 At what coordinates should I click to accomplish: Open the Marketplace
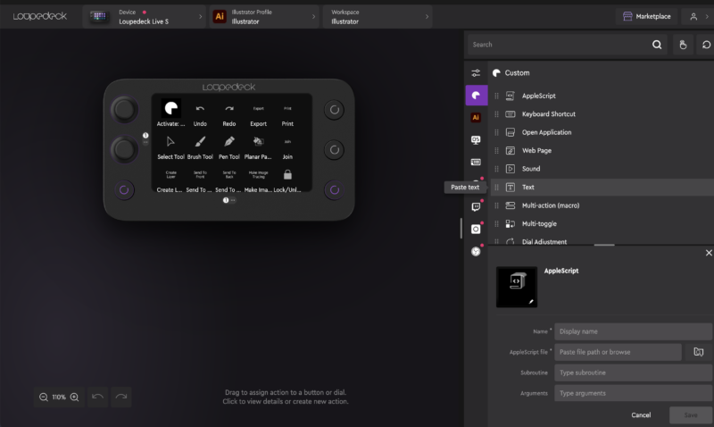tap(646, 16)
